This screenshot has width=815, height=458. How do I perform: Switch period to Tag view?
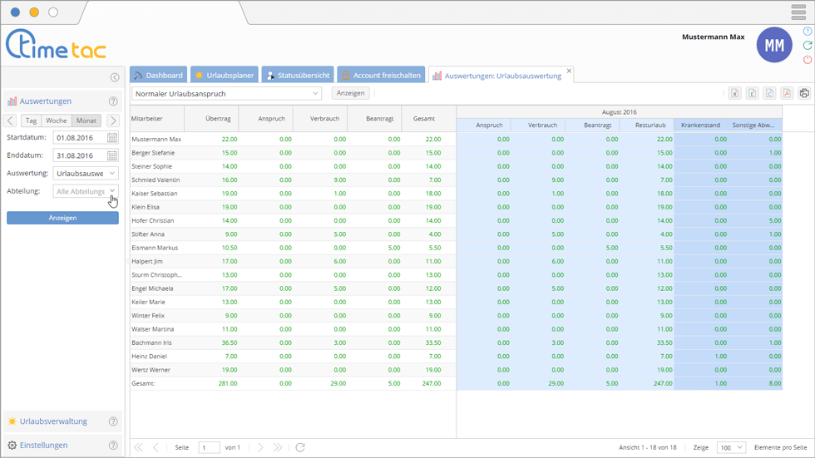click(31, 121)
